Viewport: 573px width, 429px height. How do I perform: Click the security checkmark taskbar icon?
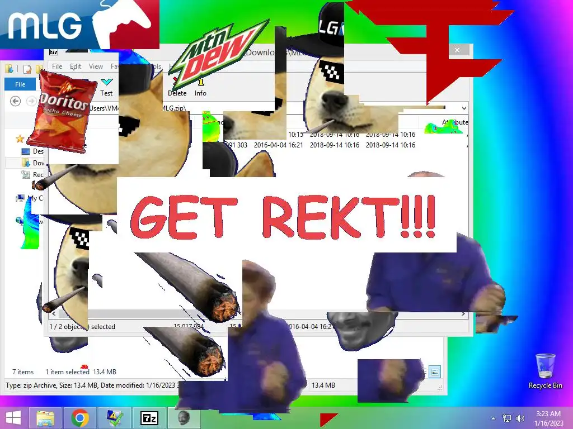point(114,418)
